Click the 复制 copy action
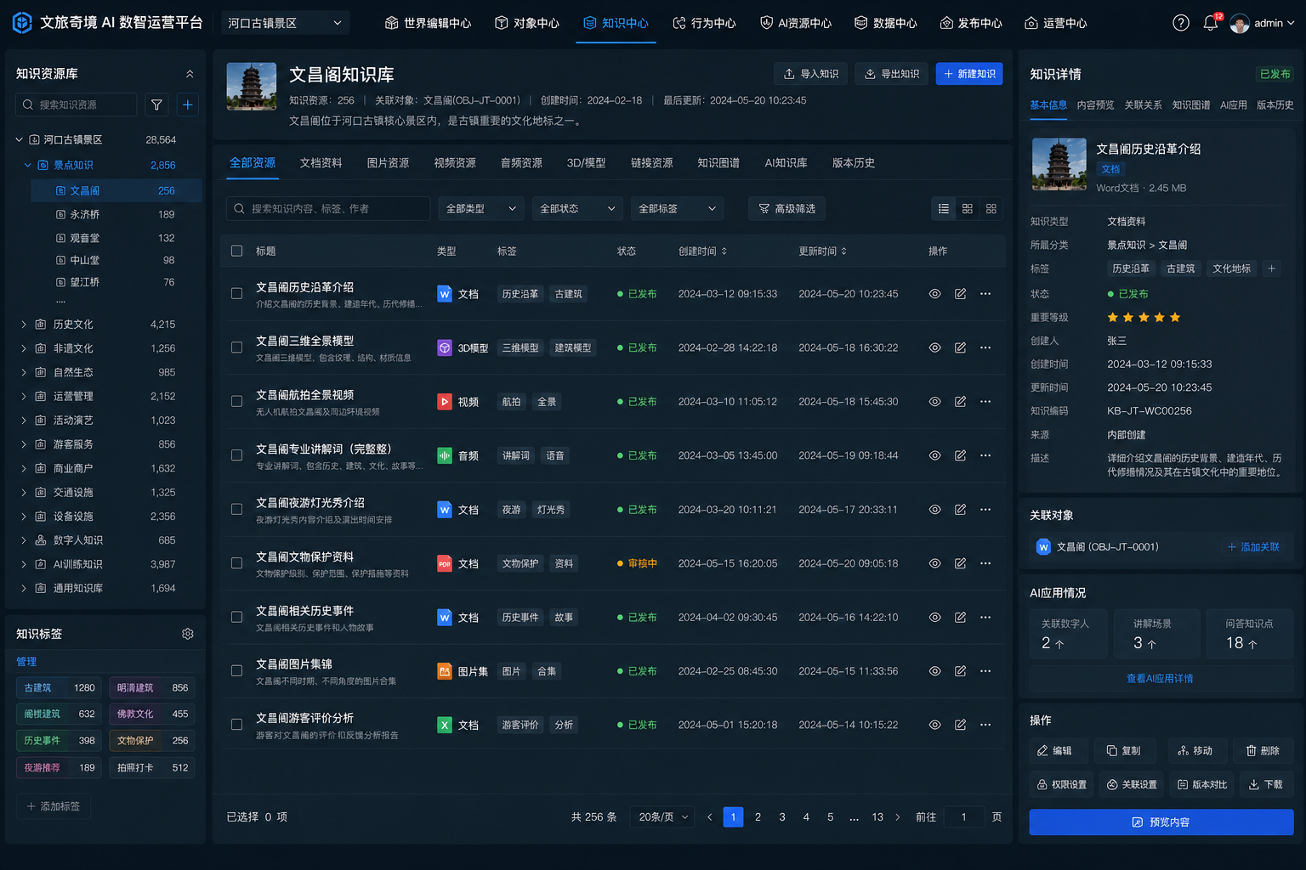This screenshot has height=870, width=1306. coord(1123,751)
